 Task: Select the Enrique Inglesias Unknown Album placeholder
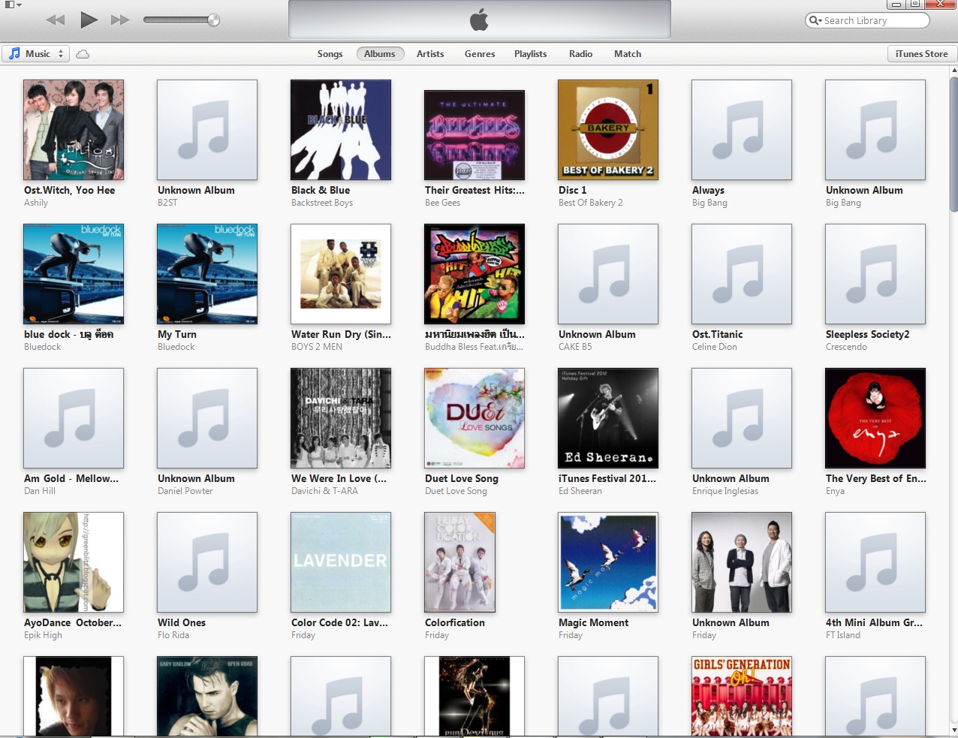click(742, 418)
